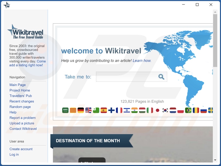
Task: Open Contact Wikitravel link
Action: pyautogui.click(x=23, y=129)
